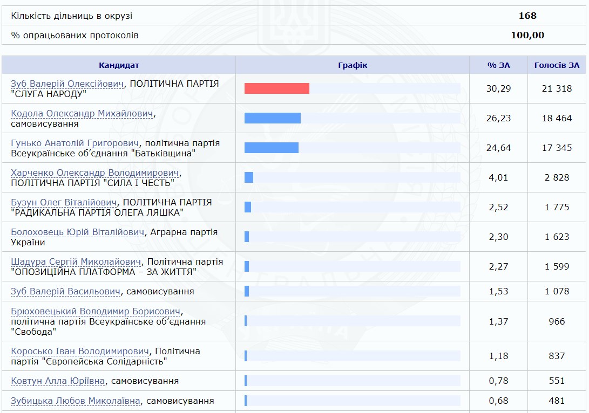The width and height of the screenshot is (589, 413).
Task: Click the Голосів ЗА column header
Action: [x=557, y=65]
